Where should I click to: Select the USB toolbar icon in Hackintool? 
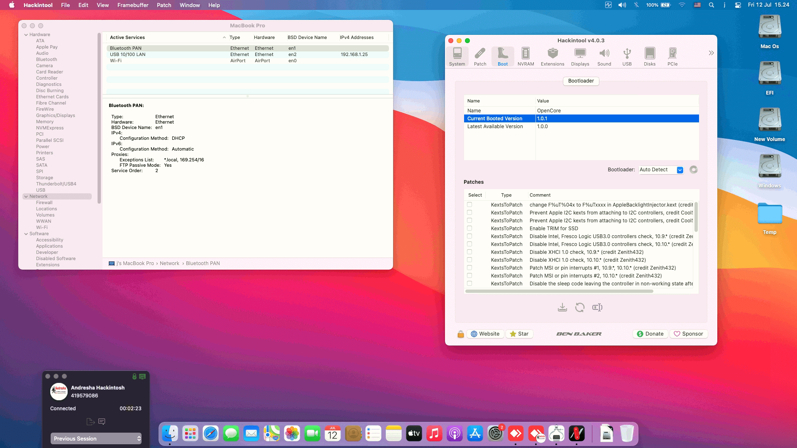(x=627, y=57)
